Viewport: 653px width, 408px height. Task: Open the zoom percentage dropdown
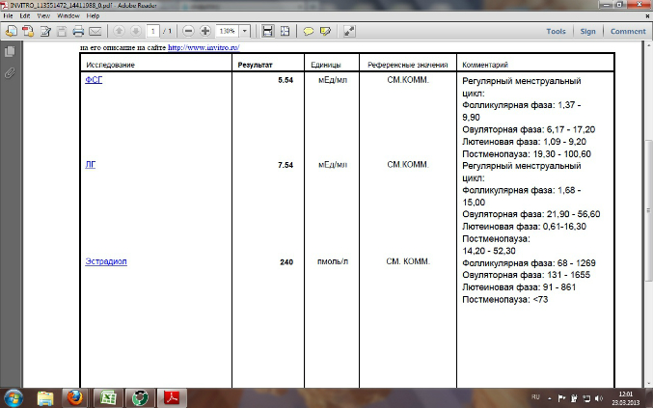coord(247,31)
